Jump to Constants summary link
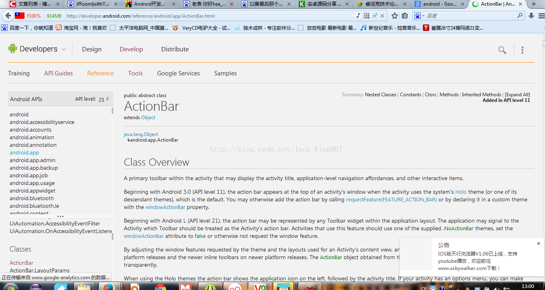545x290 pixels. (x=411, y=95)
